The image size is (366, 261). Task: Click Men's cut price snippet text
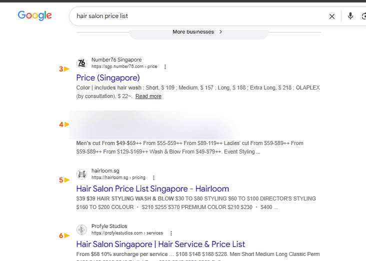[x=190, y=147]
